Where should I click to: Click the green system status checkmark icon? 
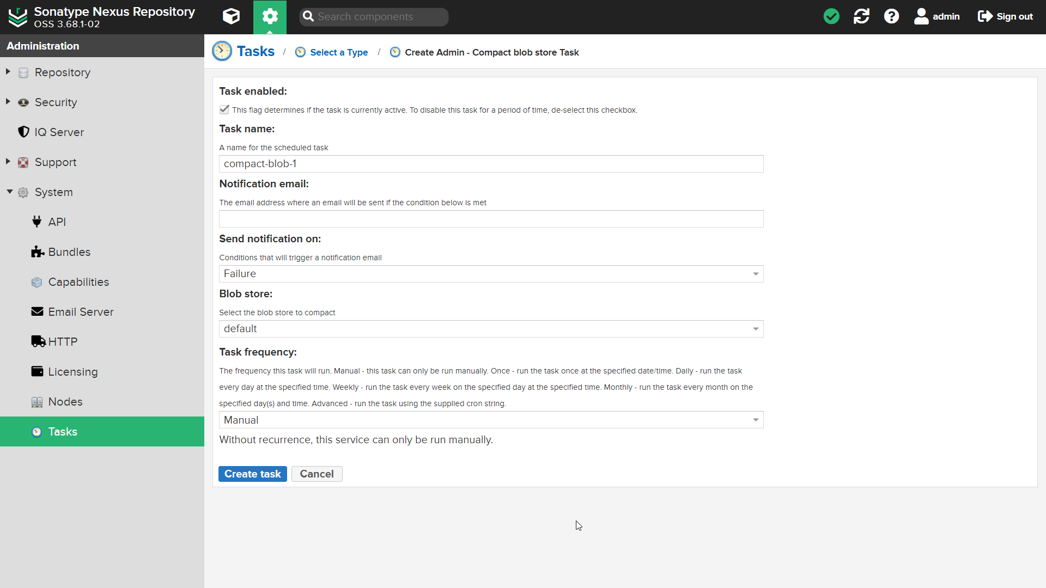[832, 16]
